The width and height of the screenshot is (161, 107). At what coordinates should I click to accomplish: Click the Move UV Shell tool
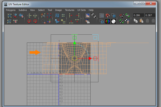pos(15,16)
